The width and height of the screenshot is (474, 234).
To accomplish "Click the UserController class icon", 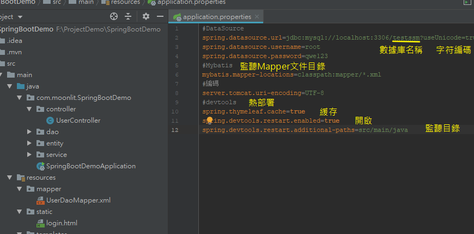I will pyautogui.click(x=50, y=121).
